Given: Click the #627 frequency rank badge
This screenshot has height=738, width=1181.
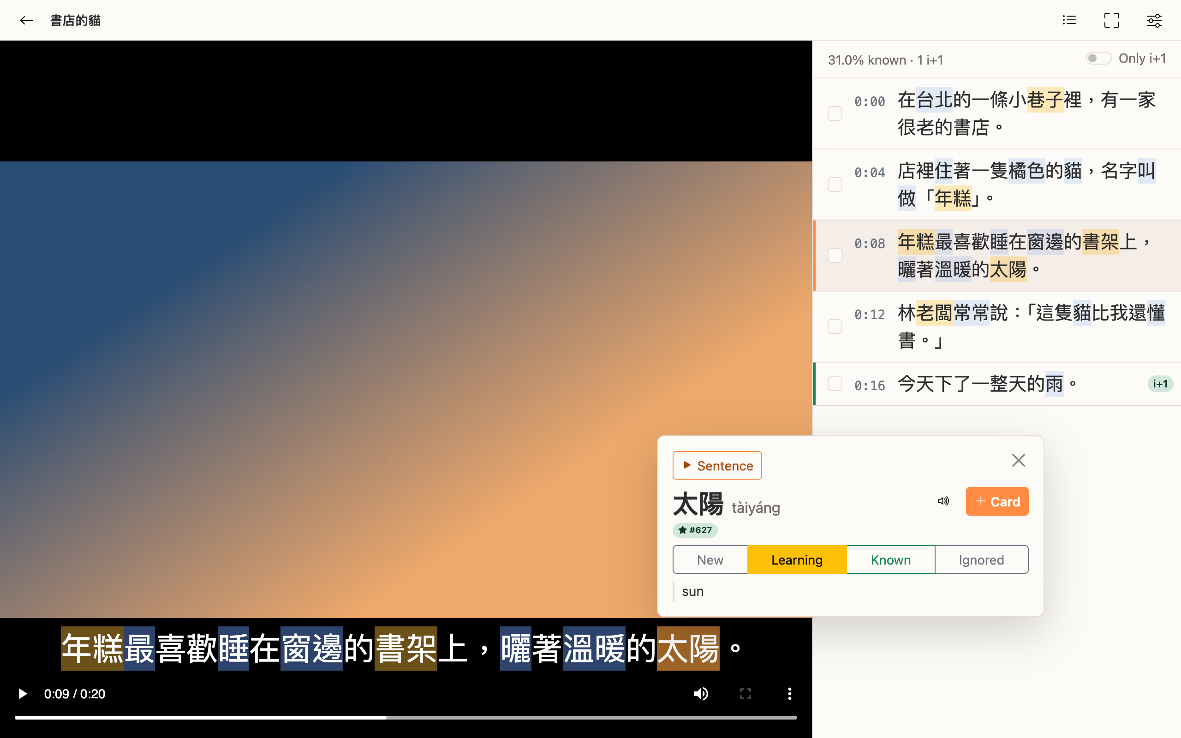Looking at the screenshot, I should pyautogui.click(x=695, y=530).
